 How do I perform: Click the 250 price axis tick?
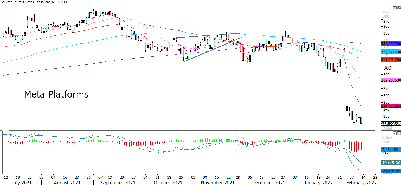[x=386, y=103]
